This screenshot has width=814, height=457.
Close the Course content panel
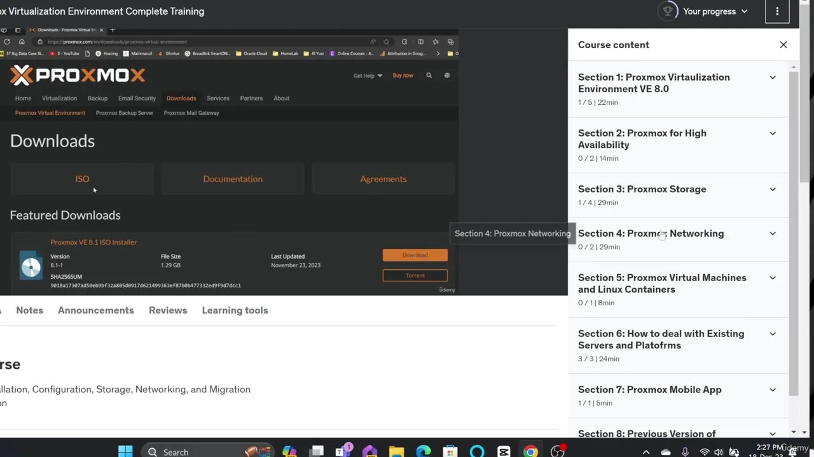tap(783, 45)
